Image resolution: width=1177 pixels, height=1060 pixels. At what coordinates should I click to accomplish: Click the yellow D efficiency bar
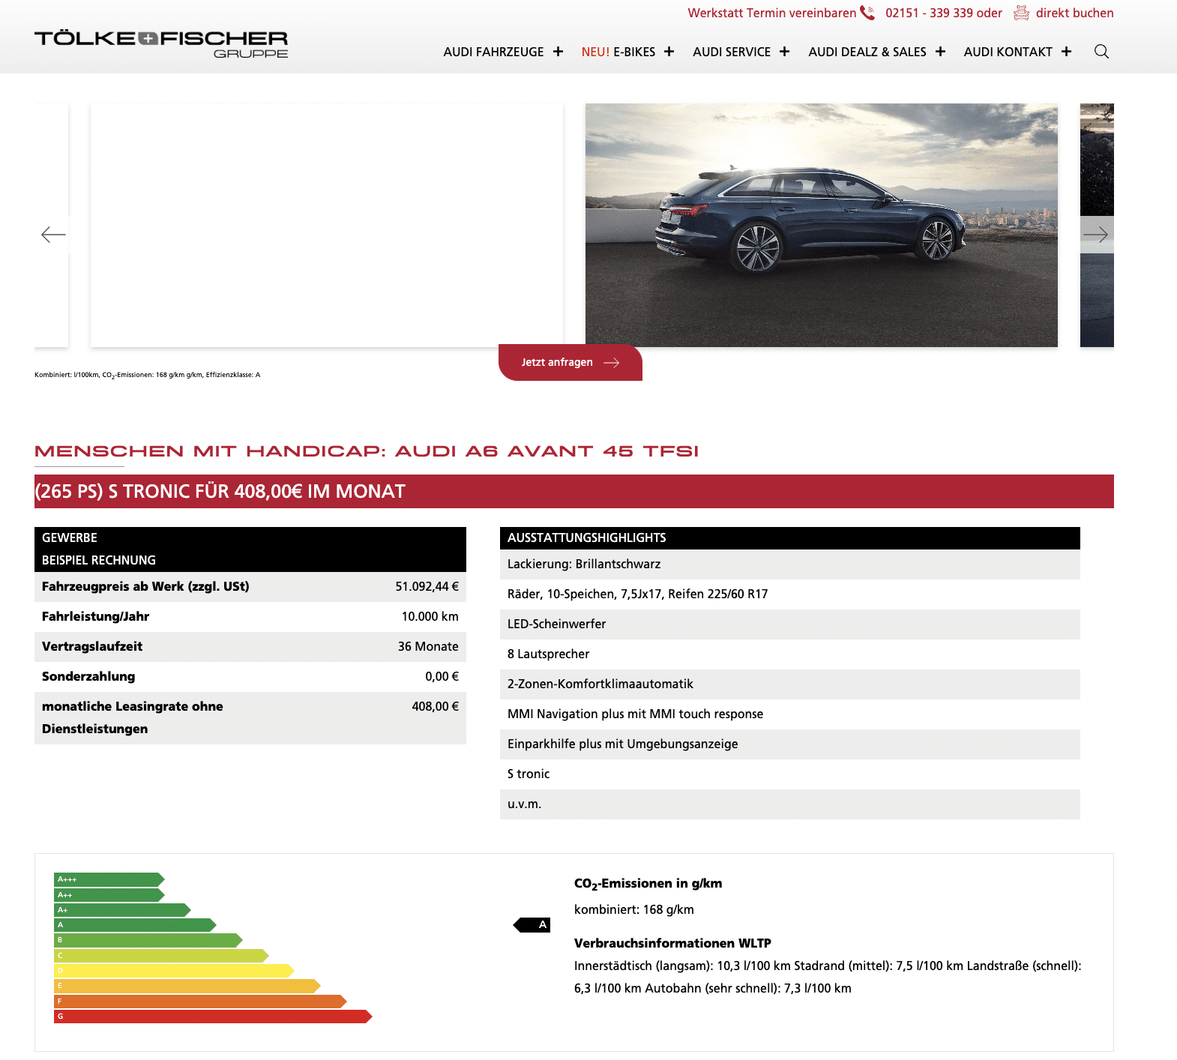point(174,971)
